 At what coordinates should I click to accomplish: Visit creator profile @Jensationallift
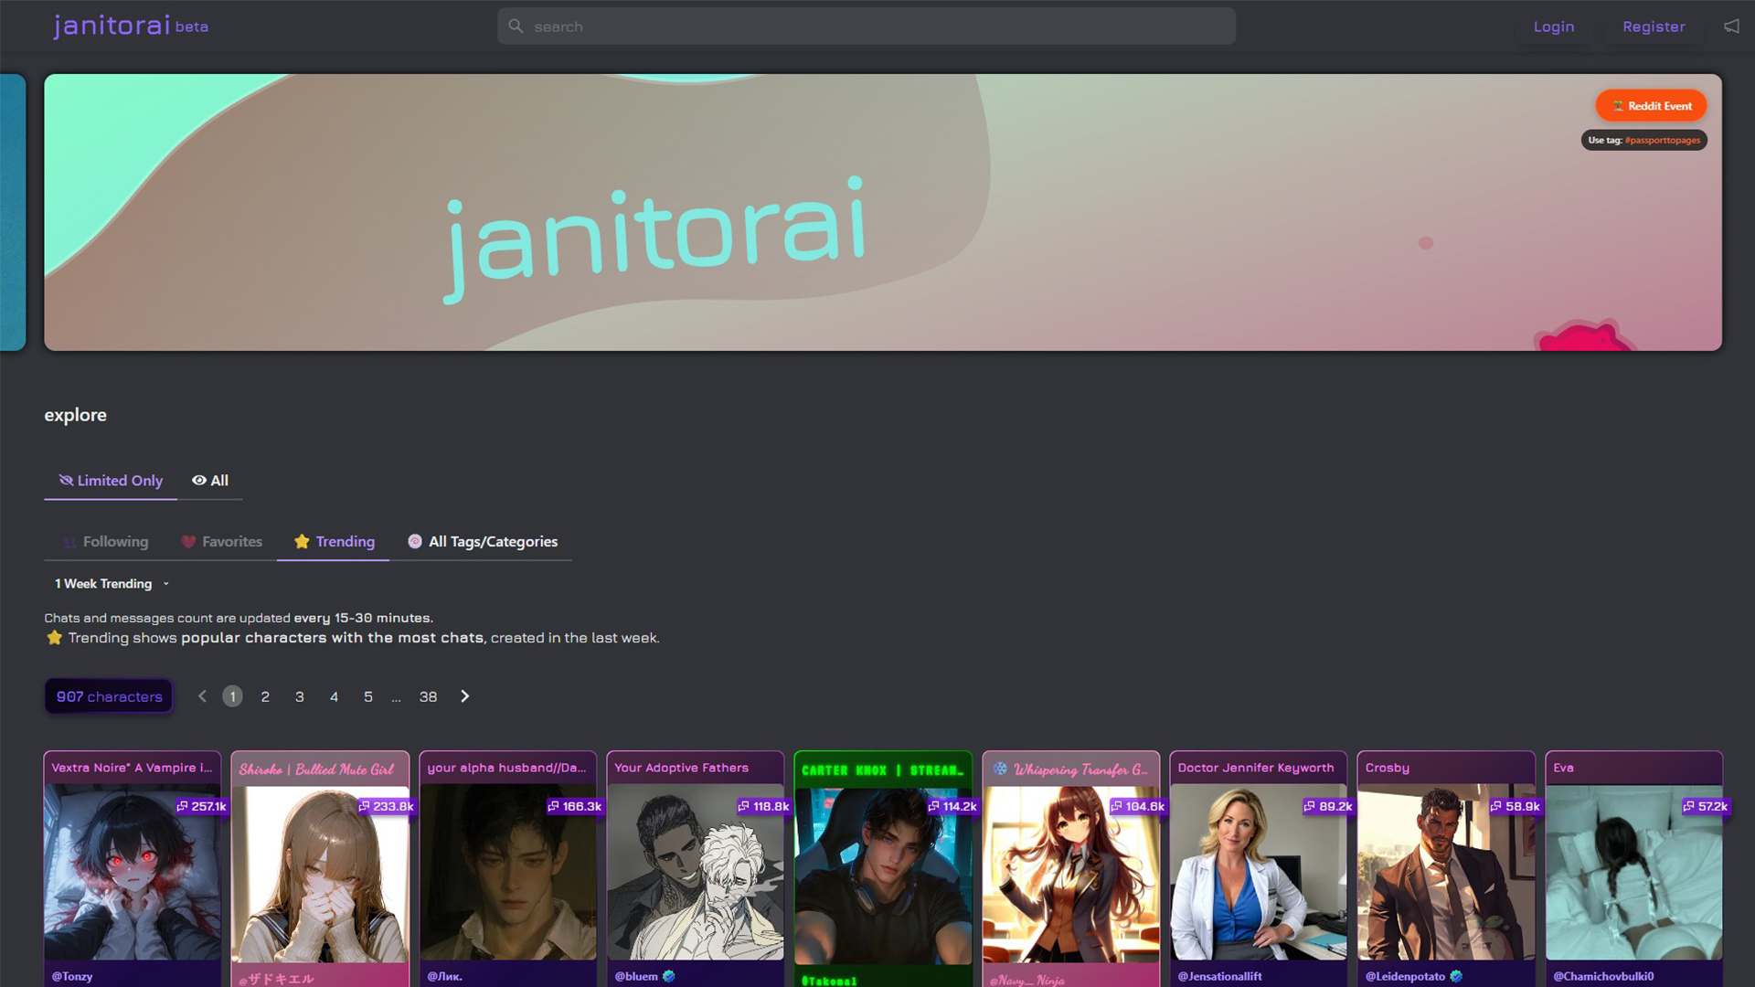click(1219, 976)
